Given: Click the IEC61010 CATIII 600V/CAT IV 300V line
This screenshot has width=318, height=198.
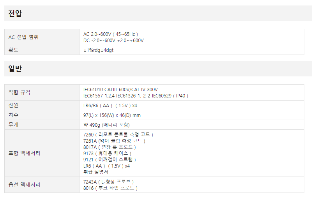Looking at the screenshot, I should [120, 90].
